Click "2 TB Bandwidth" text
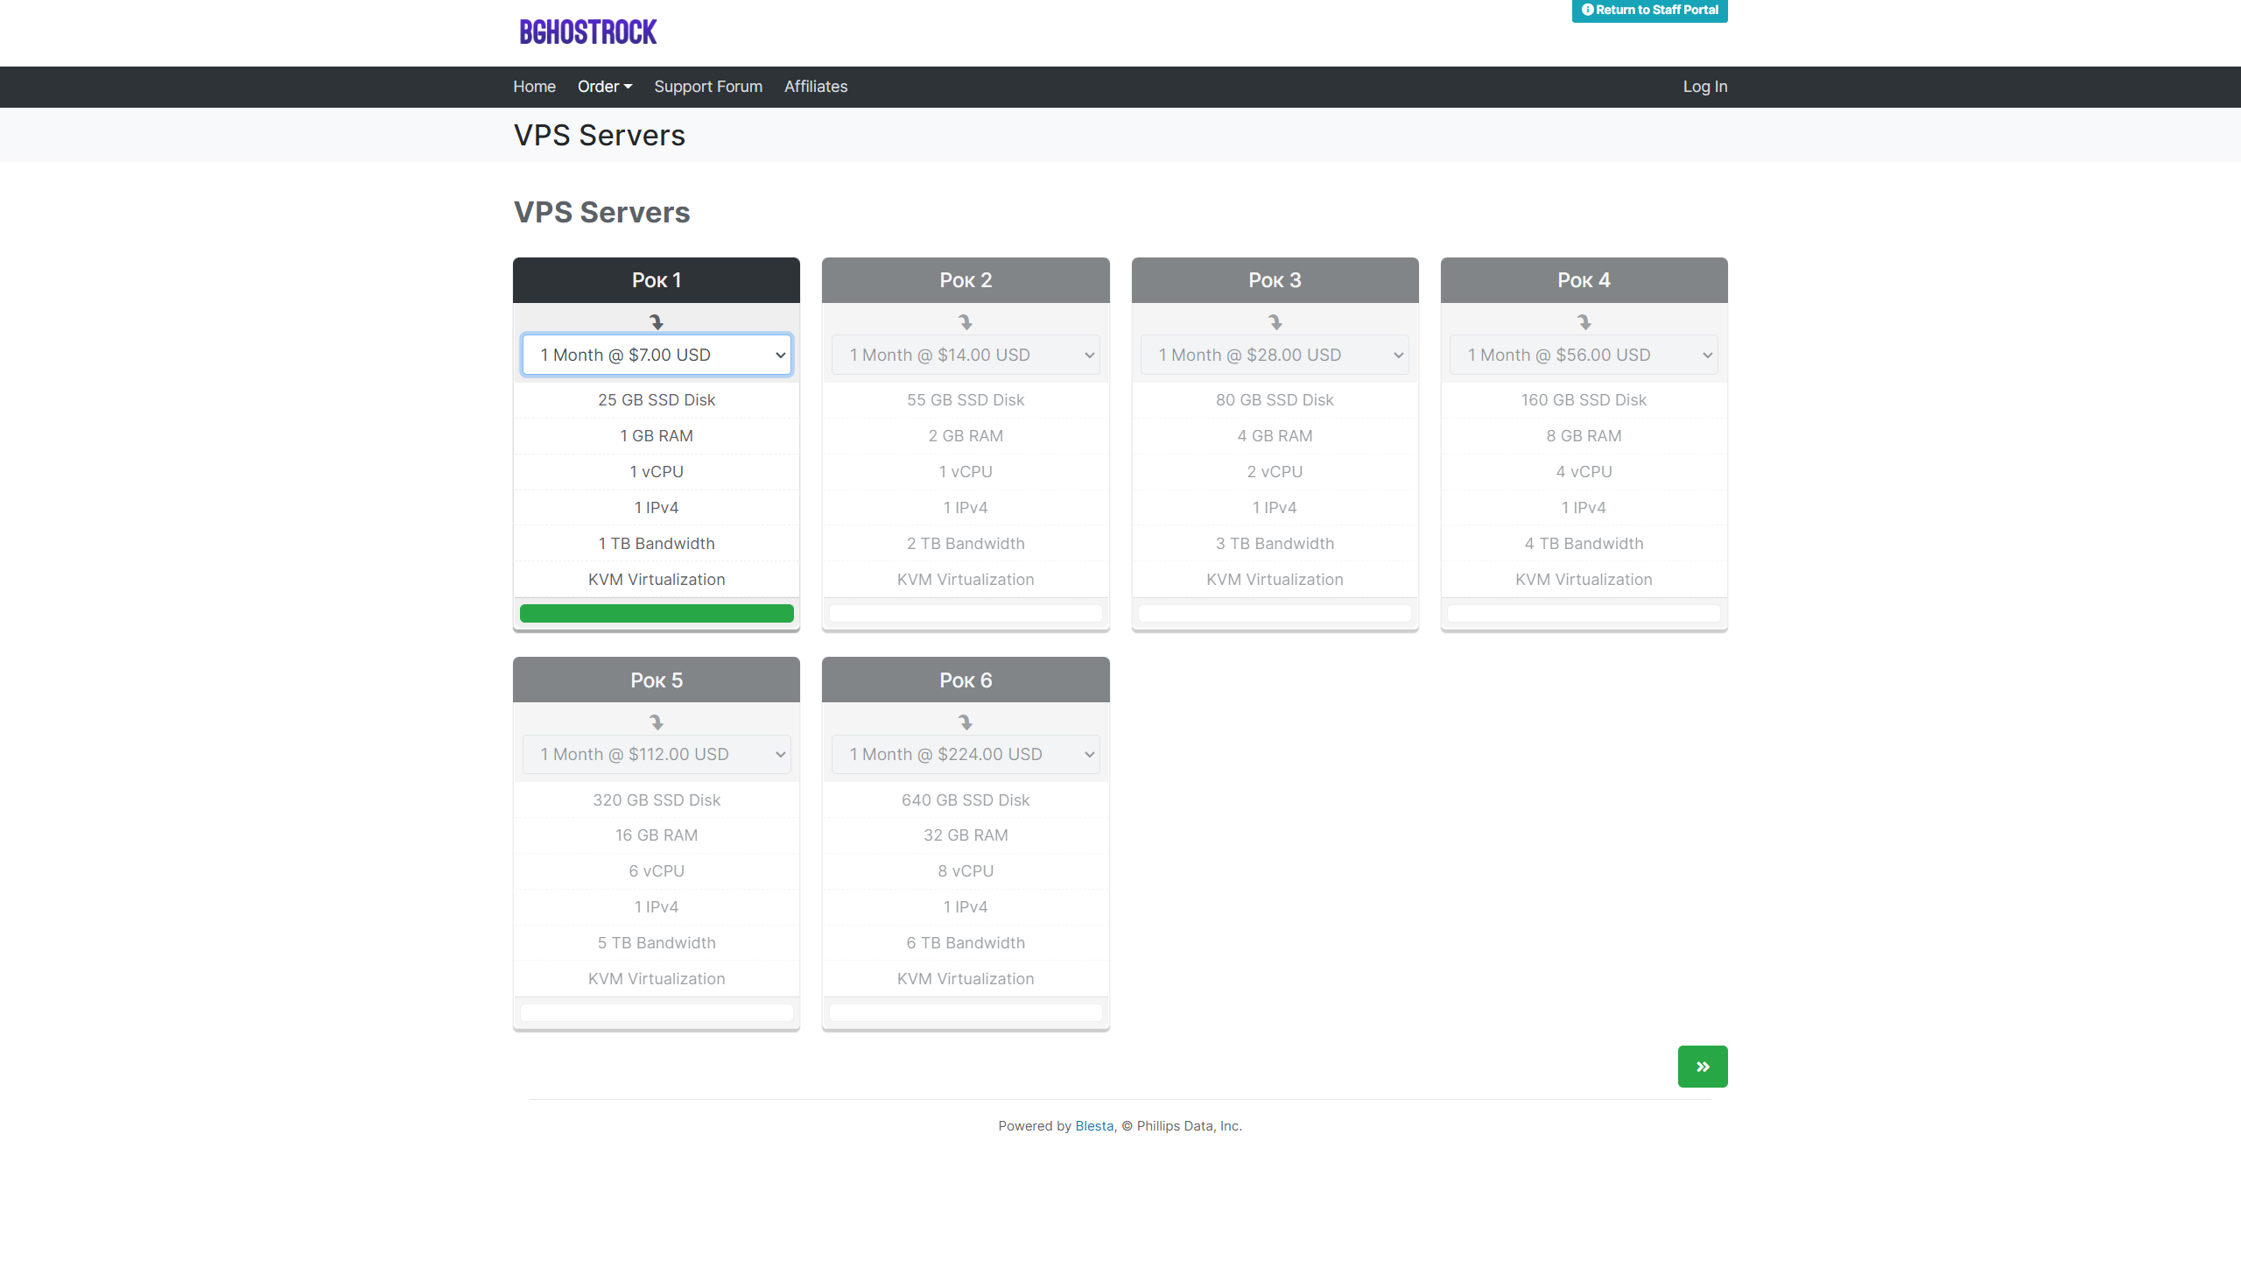This screenshot has height=1261, width=2241. tap(966, 544)
